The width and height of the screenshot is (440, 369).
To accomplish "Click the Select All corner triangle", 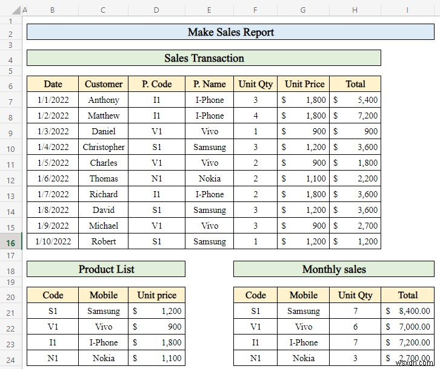I will 16,10.
